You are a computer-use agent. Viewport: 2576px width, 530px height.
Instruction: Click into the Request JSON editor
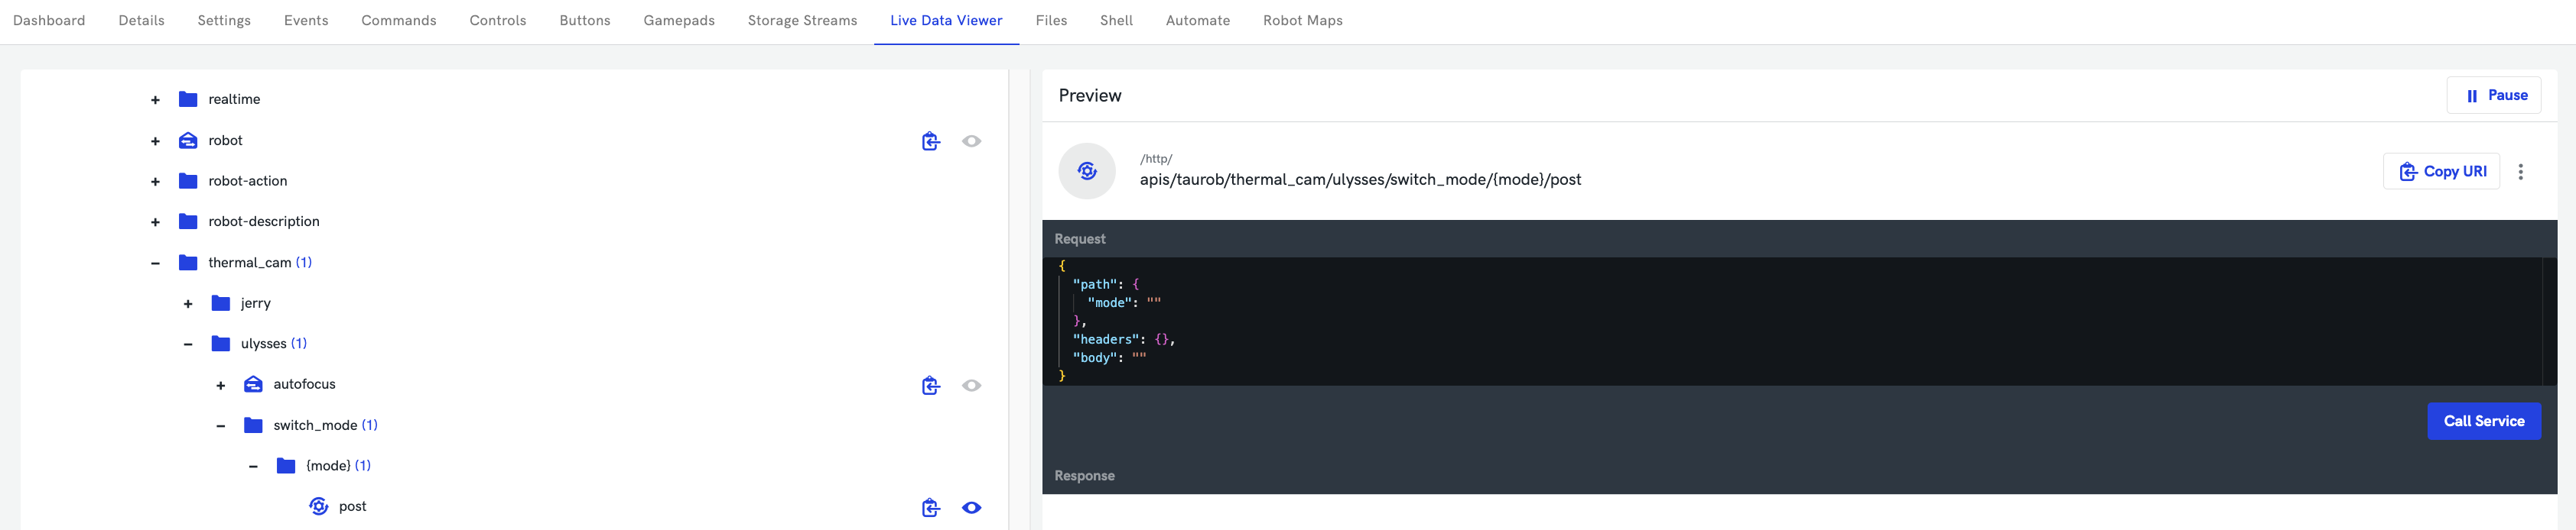pos(1798,321)
